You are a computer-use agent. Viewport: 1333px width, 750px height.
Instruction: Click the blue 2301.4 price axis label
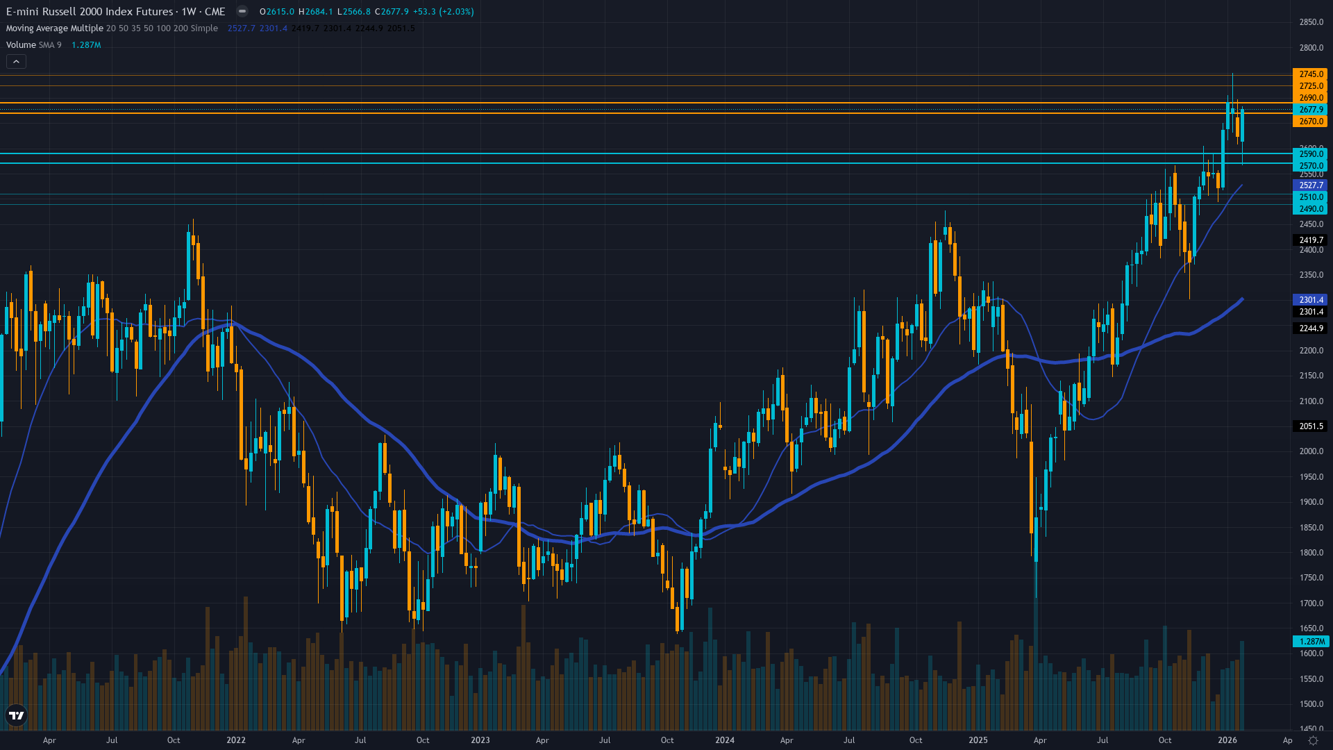[x=1310, y=300]
